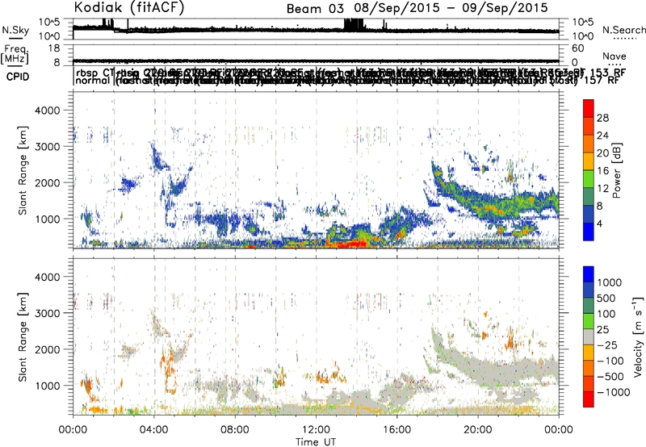Click the "08/Sep/2015 - 09/Sep/2015" date range

pos(451,8)
